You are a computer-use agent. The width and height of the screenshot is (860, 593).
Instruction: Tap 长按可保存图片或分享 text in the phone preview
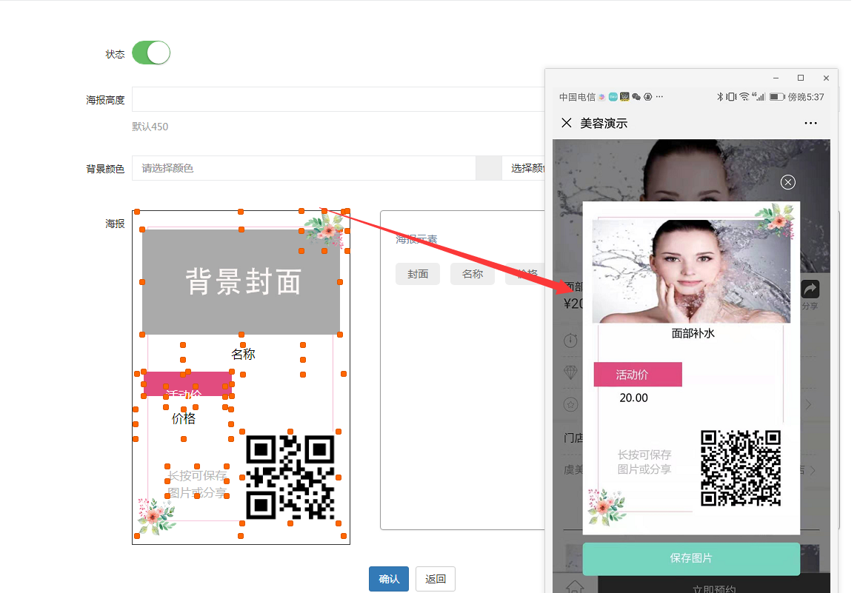point(644,462)
